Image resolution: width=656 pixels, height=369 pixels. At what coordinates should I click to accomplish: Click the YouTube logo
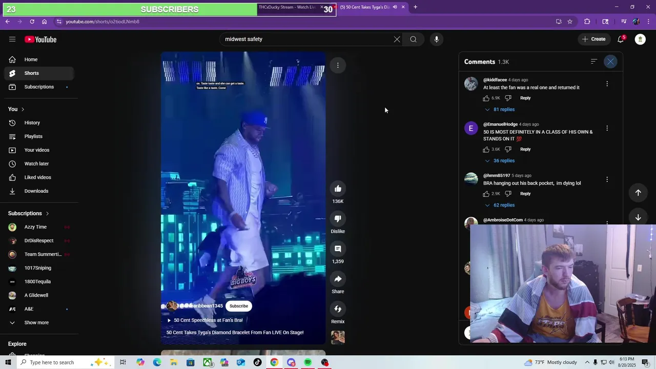40,39
